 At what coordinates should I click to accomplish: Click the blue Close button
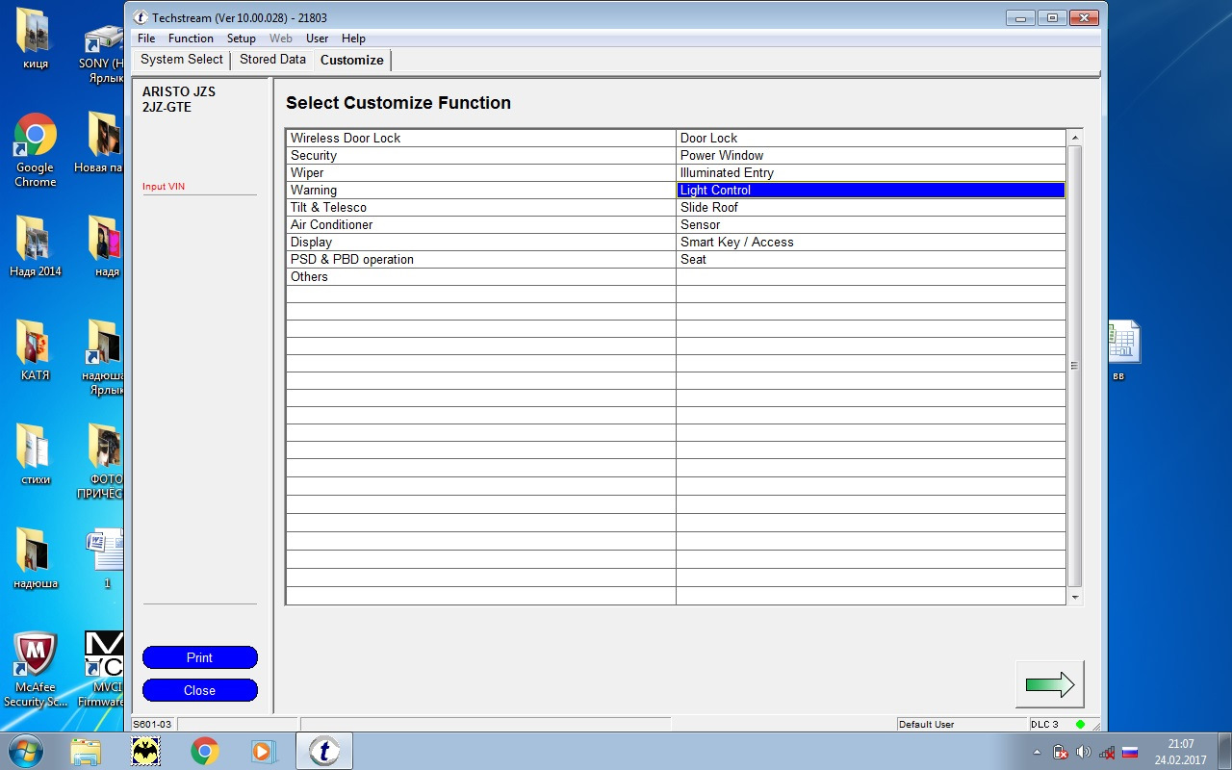200,690
